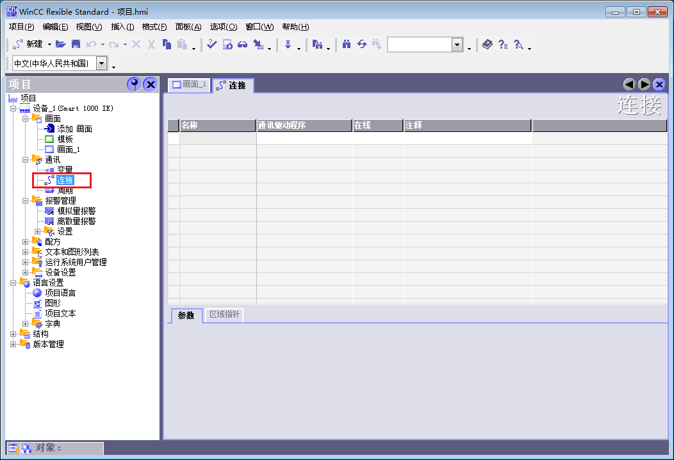674x460 pixels.
Task: Open the 项目(P) menu
Action: [x=21, y=27]
